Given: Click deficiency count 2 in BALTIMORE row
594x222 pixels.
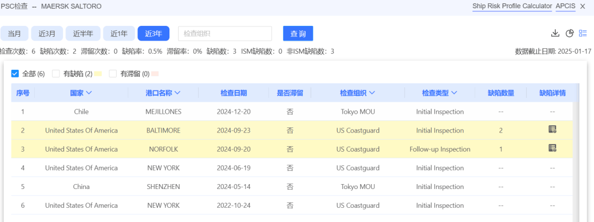Looking at the screenshot, I should (501, 130).
